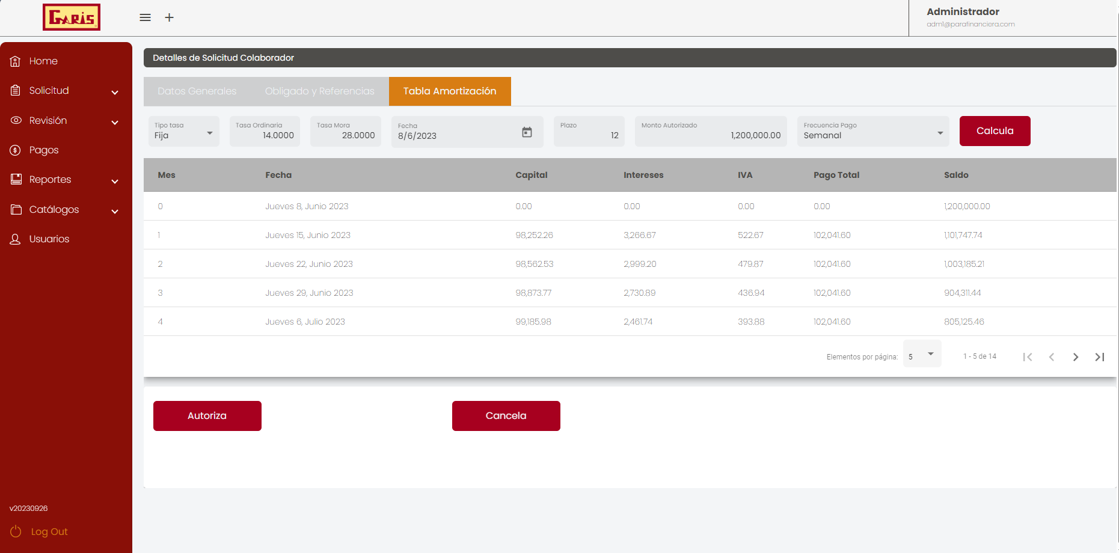Screen dimensions: 1119x553
Task: Open Pagos in the sidebar
Action: [x=44, y=150]
